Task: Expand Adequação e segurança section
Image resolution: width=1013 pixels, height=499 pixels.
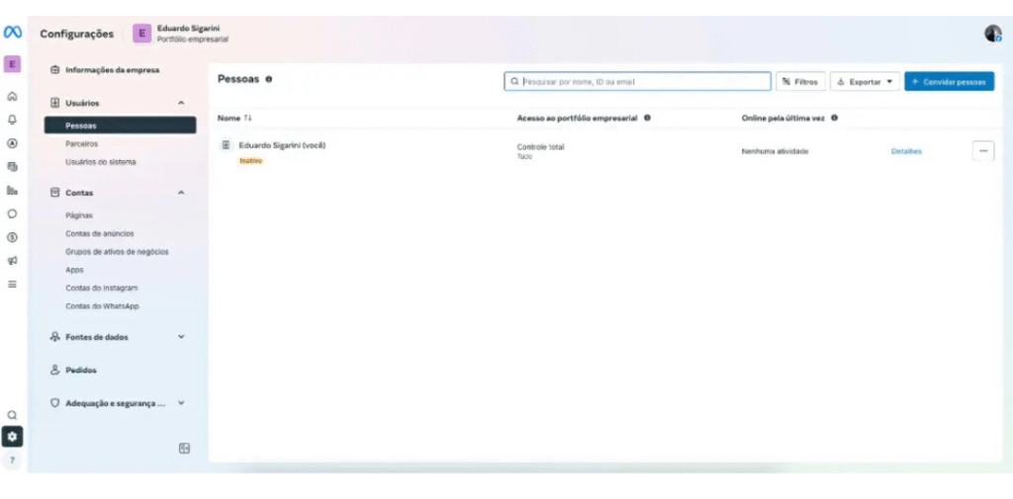Action: coord(181,403)
